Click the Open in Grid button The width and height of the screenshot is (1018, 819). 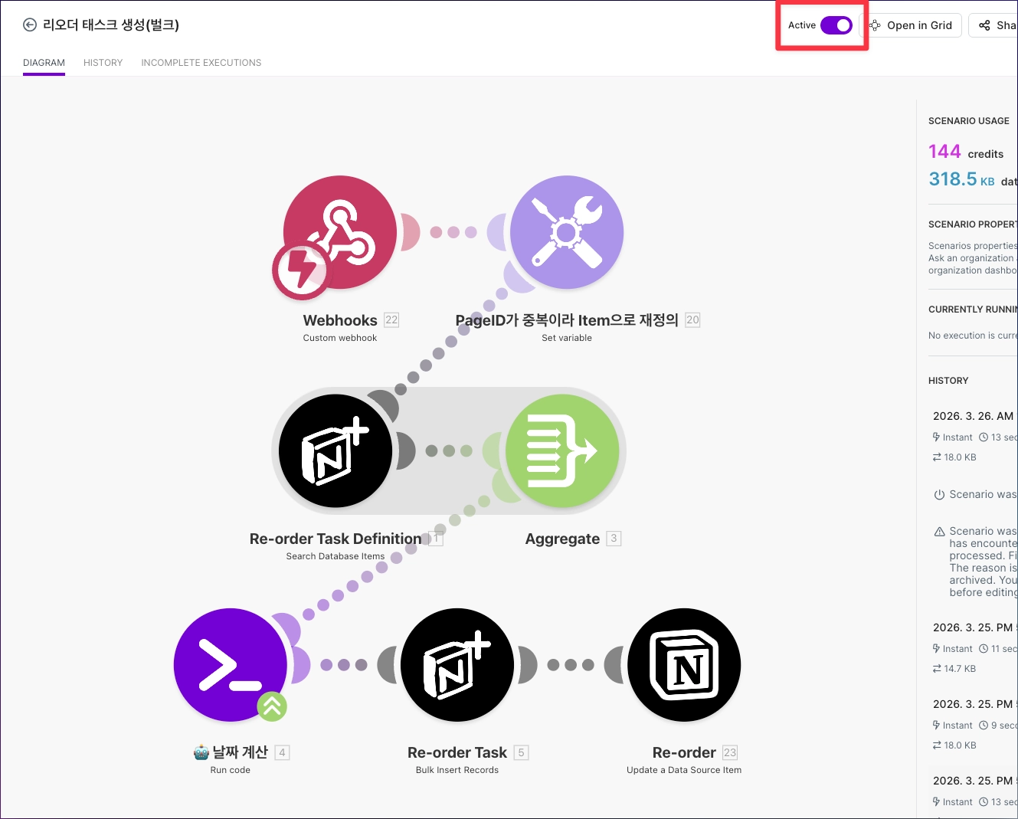912,25
